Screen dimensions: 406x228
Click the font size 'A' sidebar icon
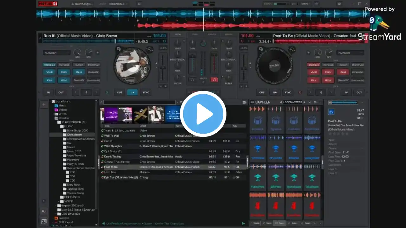coord(43,211)
